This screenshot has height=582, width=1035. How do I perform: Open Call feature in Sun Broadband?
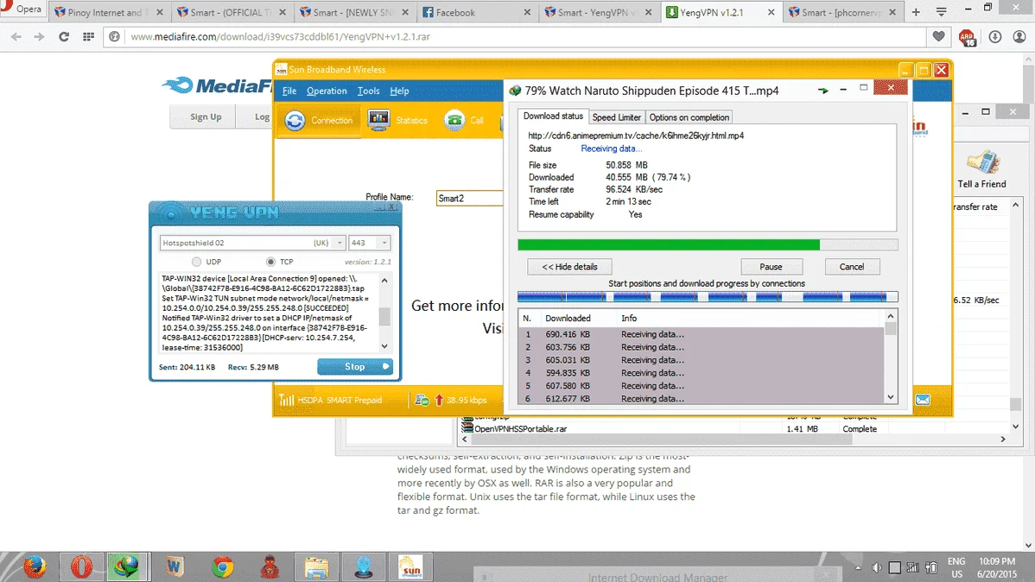point(464,120)
